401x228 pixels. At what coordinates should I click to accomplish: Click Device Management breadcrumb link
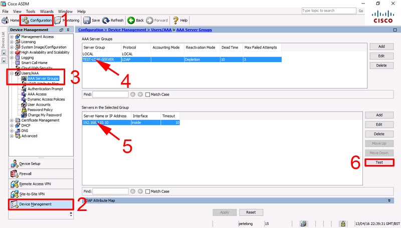(127, 30)
